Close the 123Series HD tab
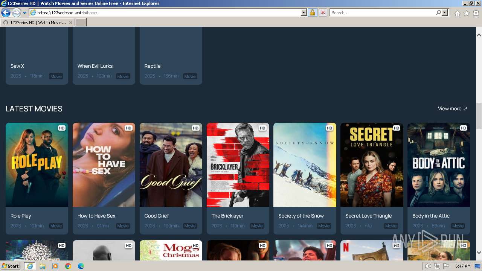Viewport: 482px width, 271px height. (x=71, y=23)
